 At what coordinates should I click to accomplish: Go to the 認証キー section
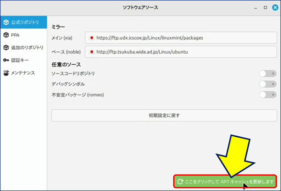(x=24, y=60)
